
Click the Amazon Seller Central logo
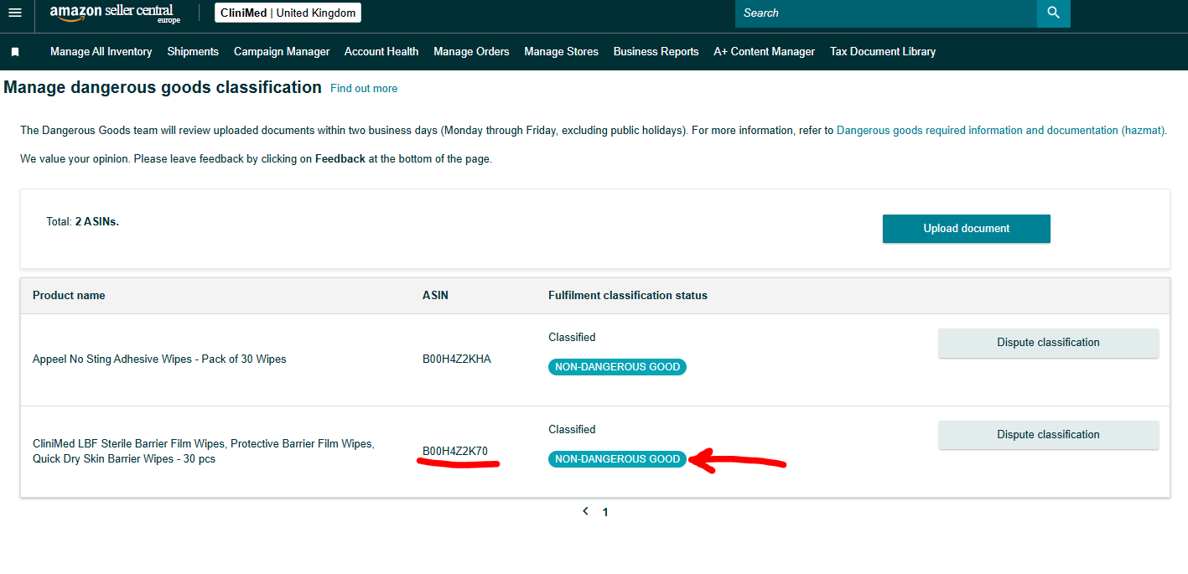[115, 13]
